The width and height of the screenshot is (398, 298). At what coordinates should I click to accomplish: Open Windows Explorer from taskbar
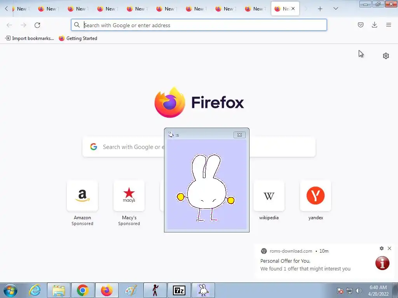[x=59, y=290]
